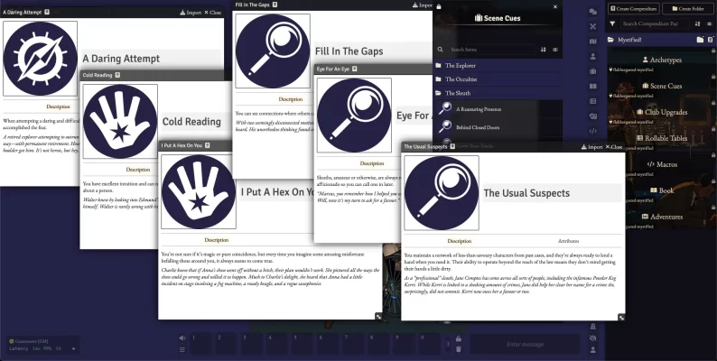The height and width of the screenshot is (361, 717).
Task: Click the Create Compendium button
Action: point(634,8)
